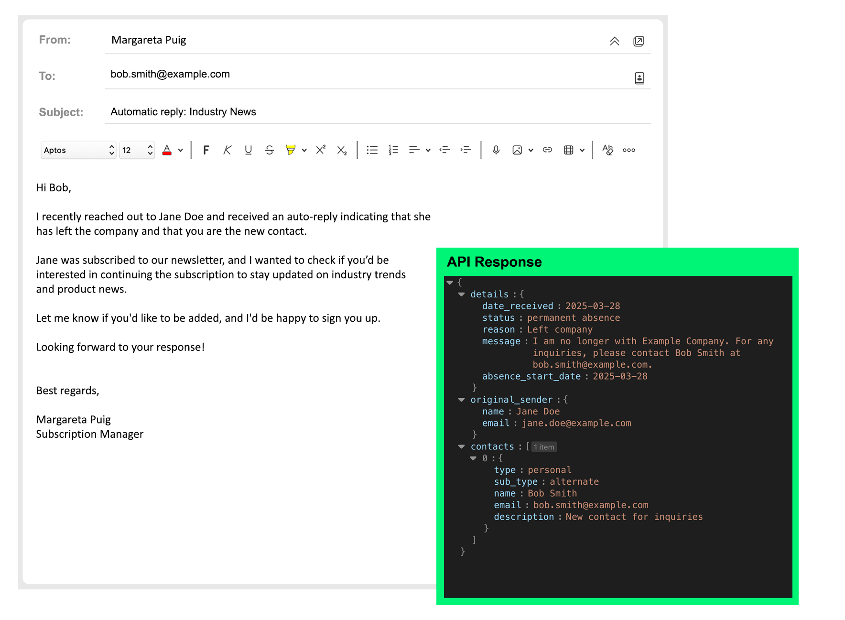Open the text alignment dropdown

428,150
